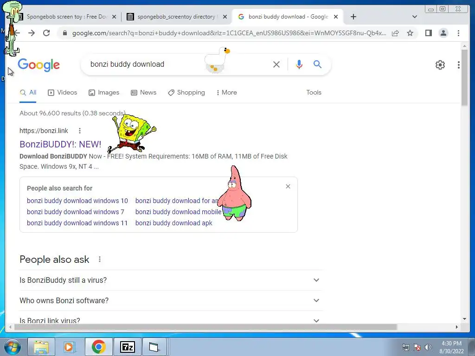Select the News results tab
The width and height of the screenshot is (475, 356).
point(144,93)
